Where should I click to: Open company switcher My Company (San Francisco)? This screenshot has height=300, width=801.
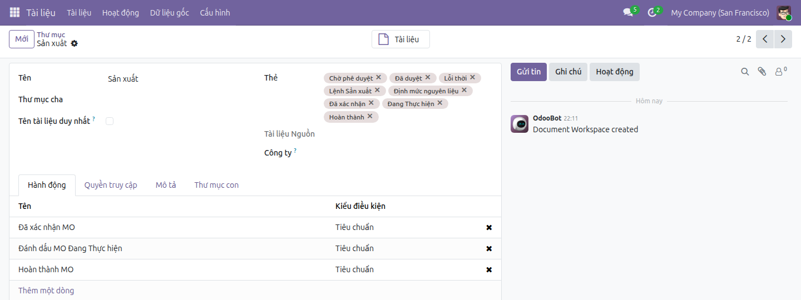point(720,12)
